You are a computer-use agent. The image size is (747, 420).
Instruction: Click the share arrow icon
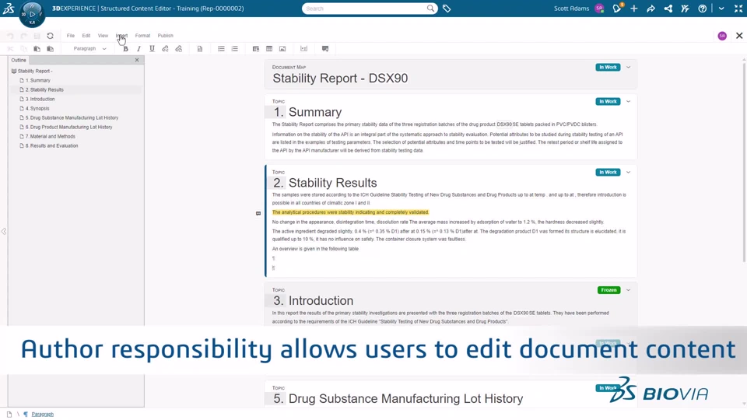(651, 9)
